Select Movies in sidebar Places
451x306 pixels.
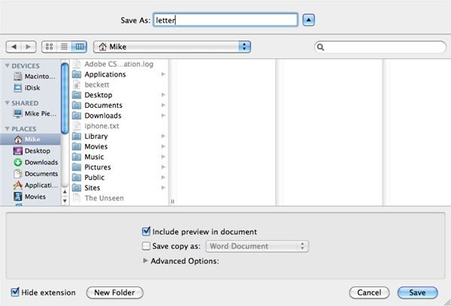[29, 196]
